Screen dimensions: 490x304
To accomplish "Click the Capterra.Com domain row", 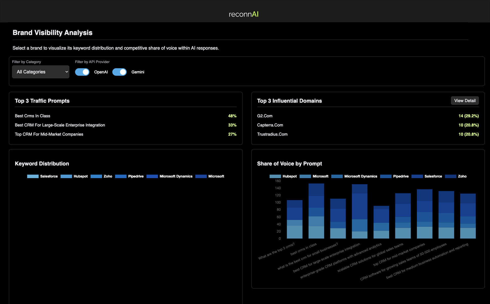I will (368, 125).
